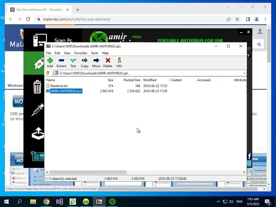This screenshot has width=276, height=207.
Task: Click the Extract toolbar button
Action: (x=61, y=63)
